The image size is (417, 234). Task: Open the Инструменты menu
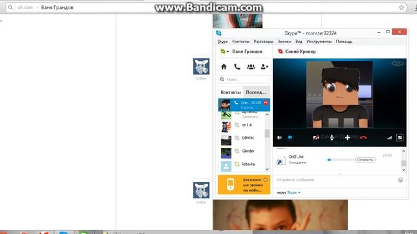(319, 42)
